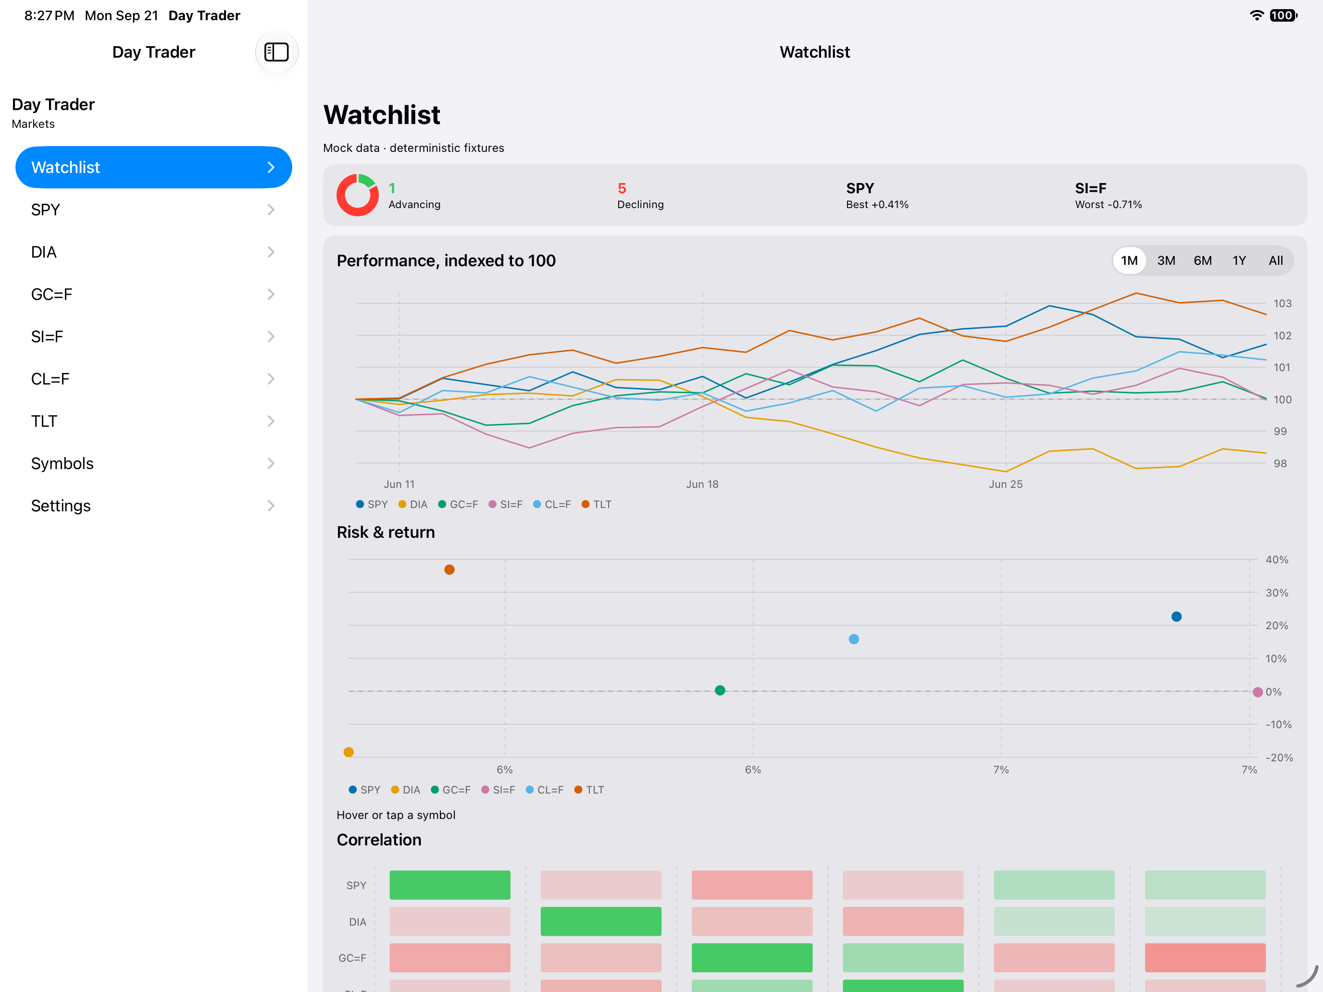Click chevron on SI=F row

coord(271,336)
